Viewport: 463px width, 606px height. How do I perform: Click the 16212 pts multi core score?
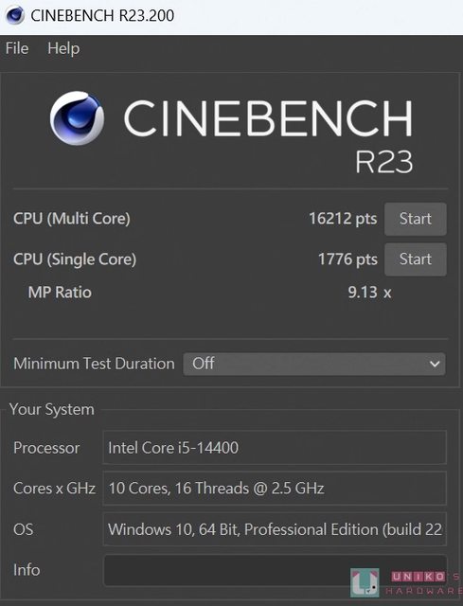coord(343,219)
